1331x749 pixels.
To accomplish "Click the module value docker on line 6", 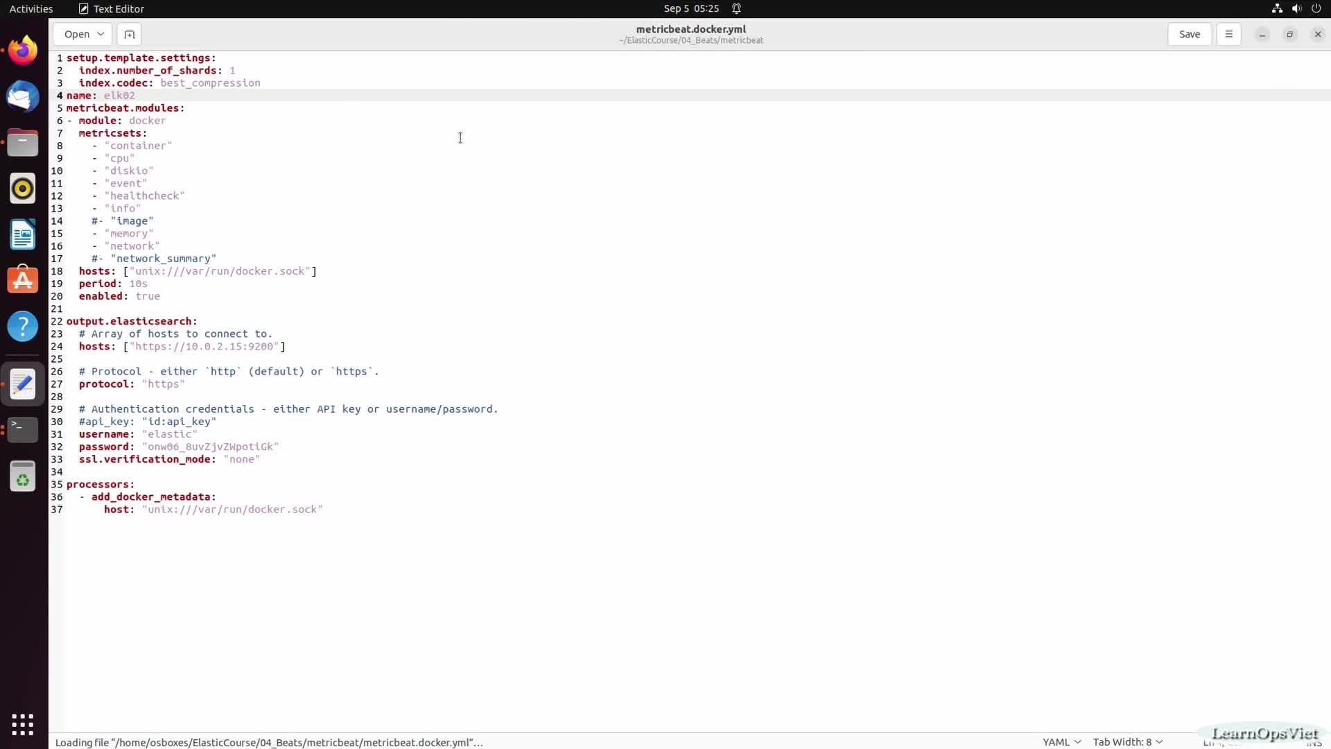I will coord(147,120).
